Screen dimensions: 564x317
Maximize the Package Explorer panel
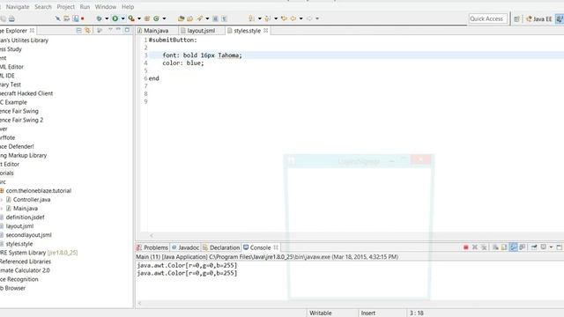pos(127,30)
